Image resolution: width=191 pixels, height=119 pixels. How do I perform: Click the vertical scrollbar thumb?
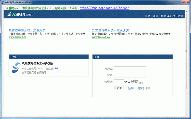[x=186, y=51]
